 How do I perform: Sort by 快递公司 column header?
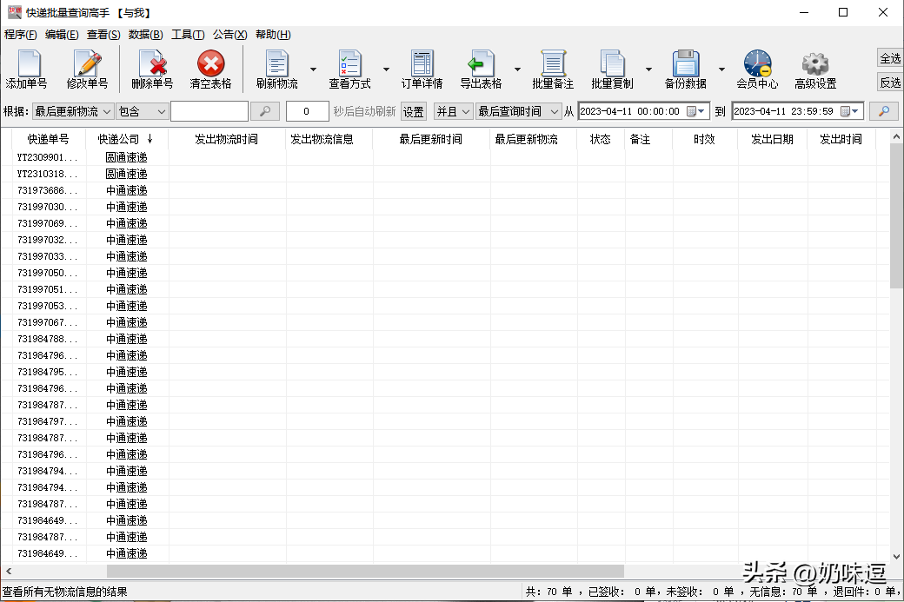point(126,139)
